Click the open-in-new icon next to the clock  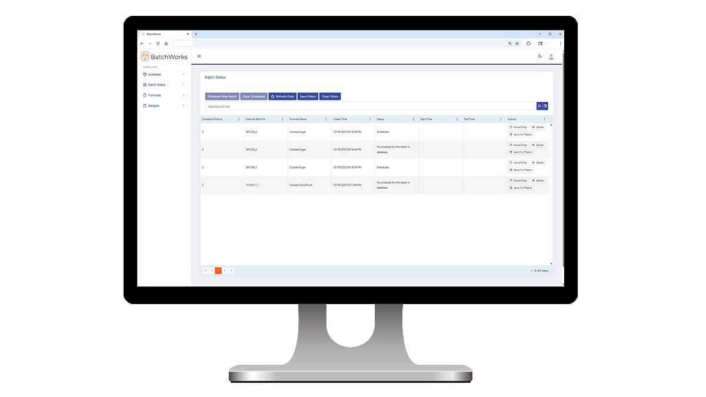544,106
